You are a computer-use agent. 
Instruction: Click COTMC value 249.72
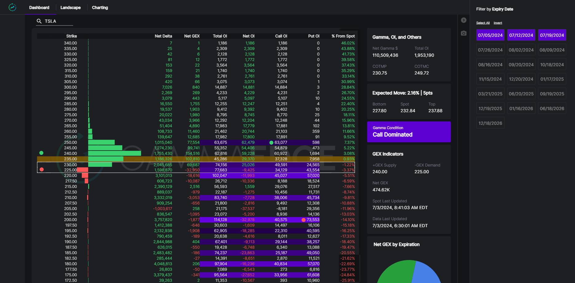pos(422,73)
